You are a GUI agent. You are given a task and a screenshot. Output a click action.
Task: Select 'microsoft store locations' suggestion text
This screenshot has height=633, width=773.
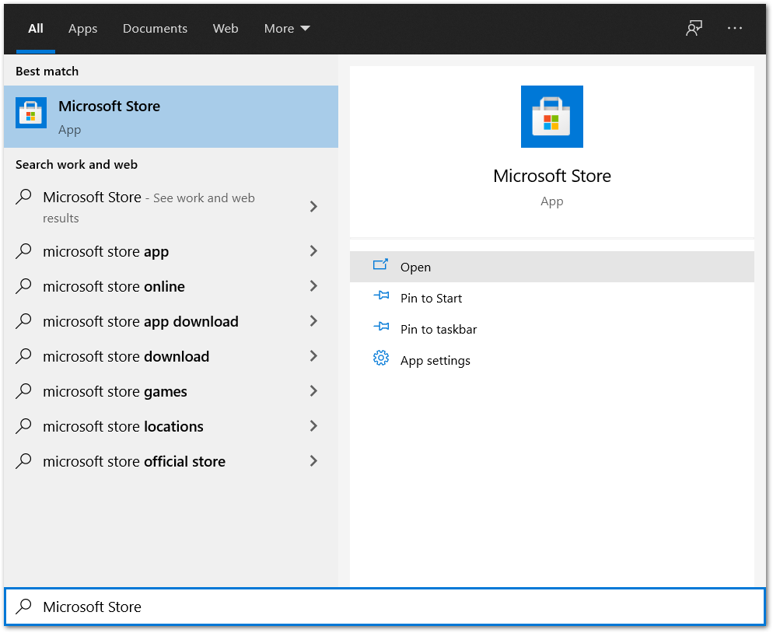pyautogui.click(x=123, y=426)
